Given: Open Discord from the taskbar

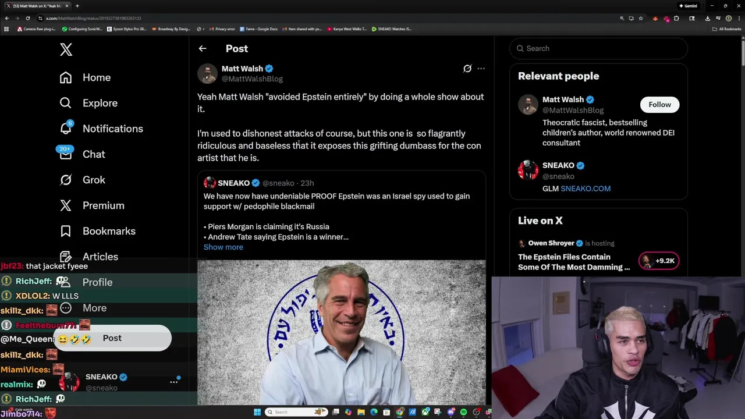Looking at the screenshot, I should pyautogui.click(x=450, y=412).
